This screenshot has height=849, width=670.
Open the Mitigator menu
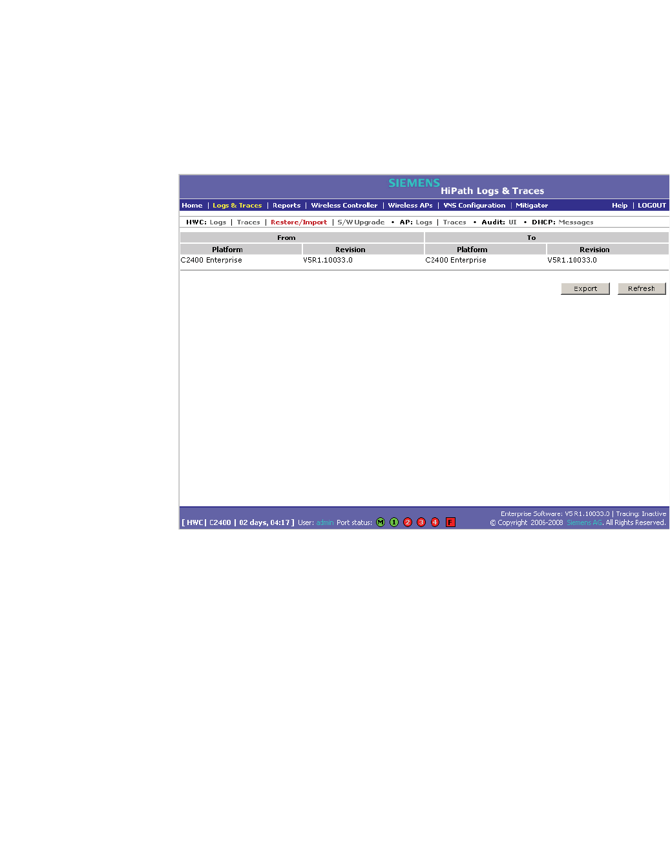(532, 206)
